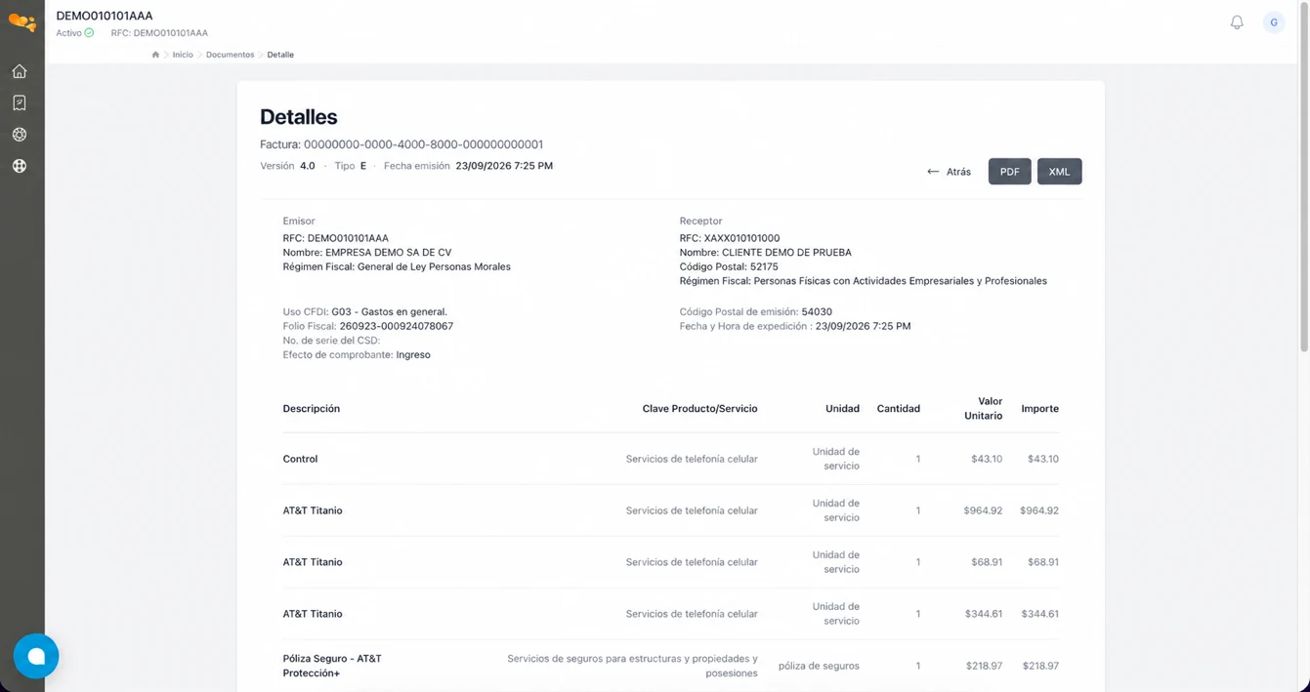
Task: Click the Efecto de comprobante Ingreso value
Action: 413,355
